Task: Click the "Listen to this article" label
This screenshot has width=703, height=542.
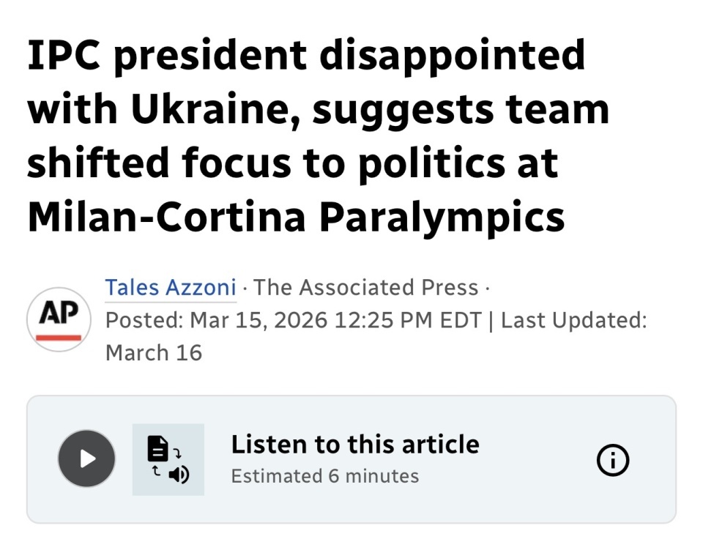Action: coord(355,445)
